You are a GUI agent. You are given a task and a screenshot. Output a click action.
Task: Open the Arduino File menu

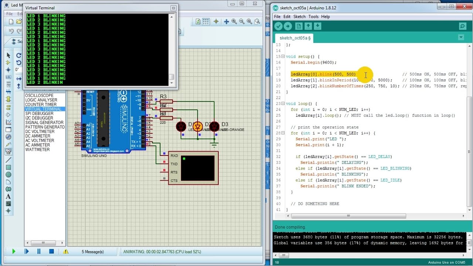point(277,17)
